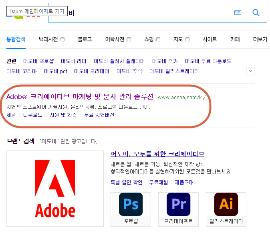Switch to the 사이트 tab

coord(210,39)
